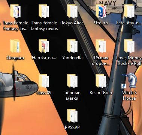Click the Resort Boin folder icon
Viewport: 142px width, 135px height.
[x=101, y=81]
